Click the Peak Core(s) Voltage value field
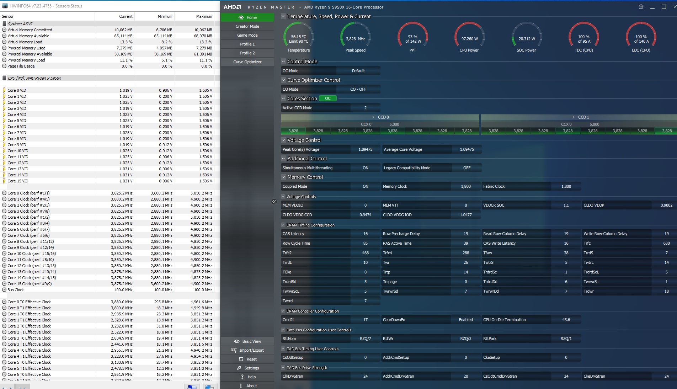Image resolution: width=677 pixels, height=389 pixels. pos(365,149)
